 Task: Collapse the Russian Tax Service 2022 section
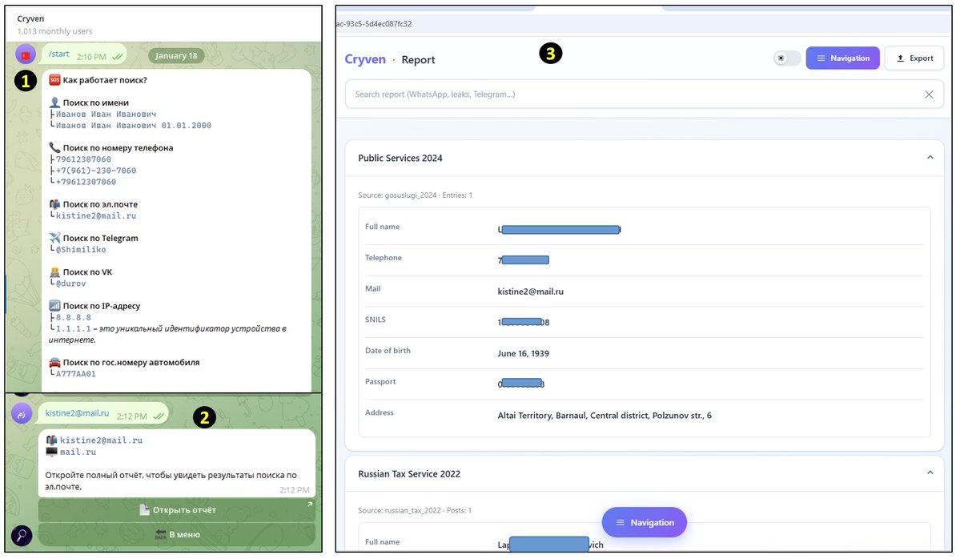coord(930,473)
